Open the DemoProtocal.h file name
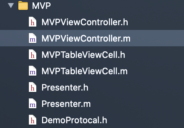Screen dimensions: 184x128 [x=74, y=120]
